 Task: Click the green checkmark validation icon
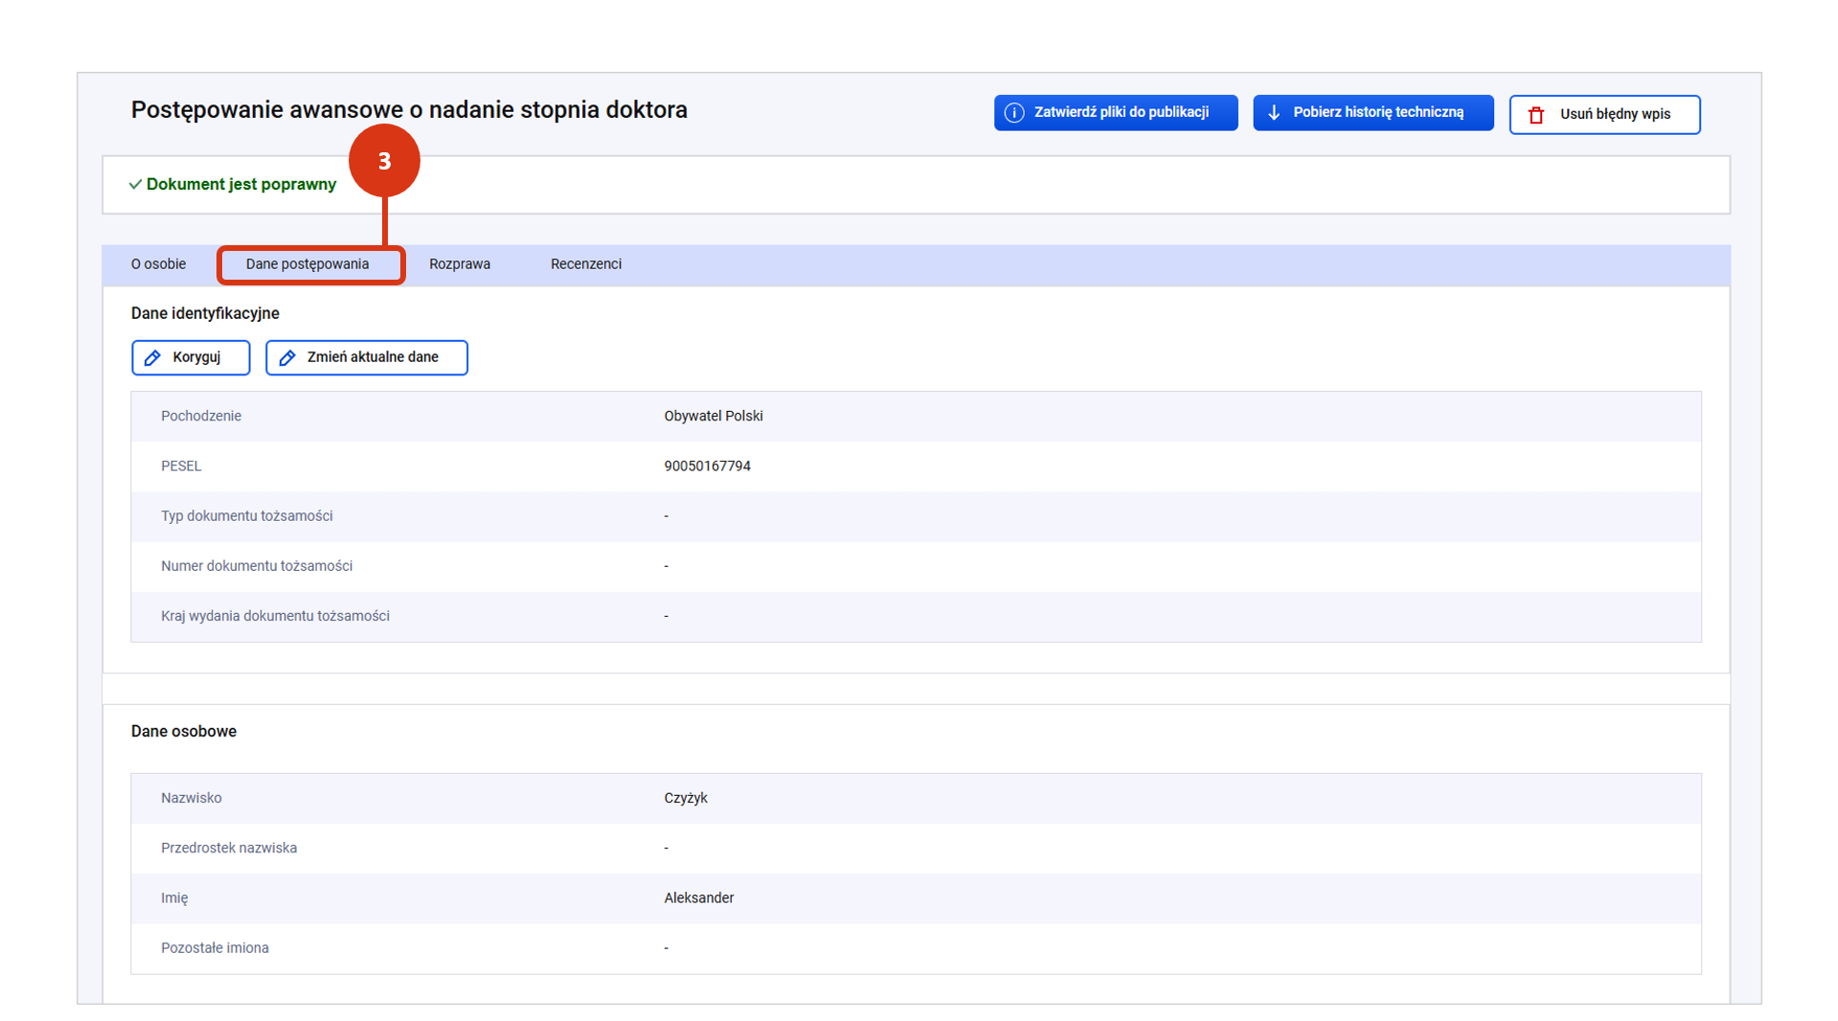pyautogui.click(x=135, y=184)
